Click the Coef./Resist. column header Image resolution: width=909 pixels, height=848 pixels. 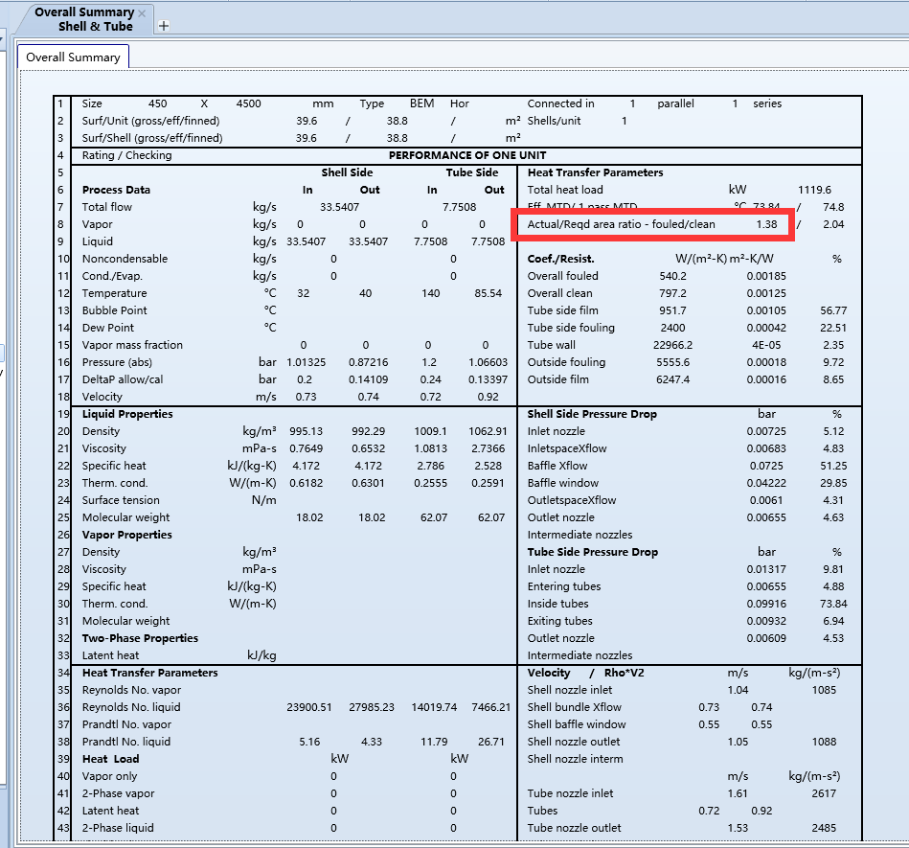pyautogui.click(x=560, y=259)
